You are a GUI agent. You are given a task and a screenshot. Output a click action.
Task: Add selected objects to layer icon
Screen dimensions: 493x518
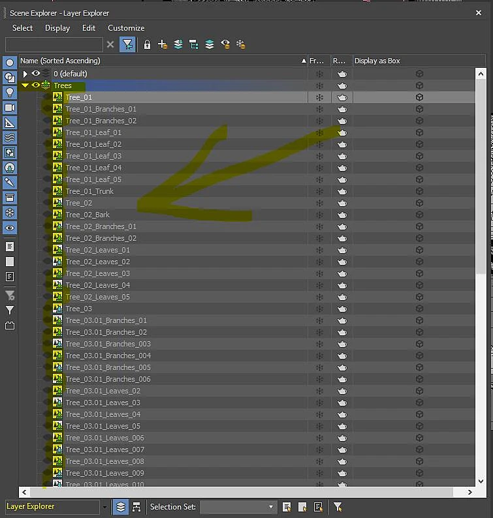click(178, 44)
